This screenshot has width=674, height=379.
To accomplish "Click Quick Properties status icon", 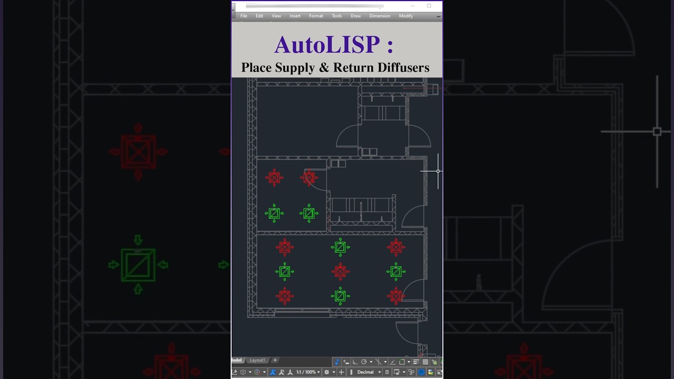I will pyautogui.click(x=387, y=372).
